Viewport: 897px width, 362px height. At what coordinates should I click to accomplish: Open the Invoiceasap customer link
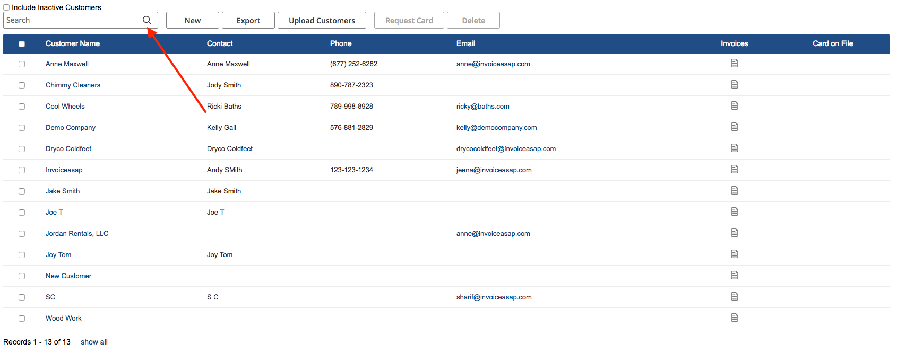pyautogui.click(x=64, y=170)
